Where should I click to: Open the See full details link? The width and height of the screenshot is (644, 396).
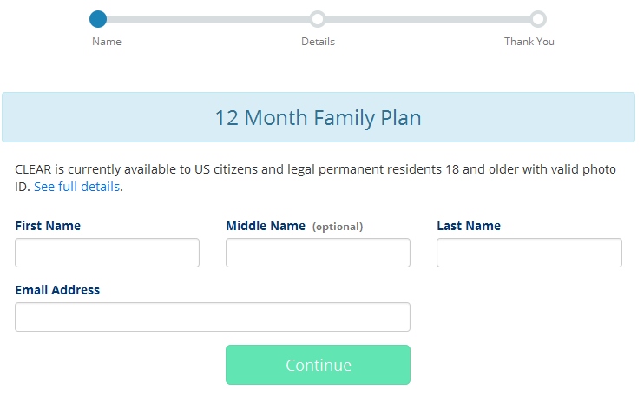[x=76, y=187]
